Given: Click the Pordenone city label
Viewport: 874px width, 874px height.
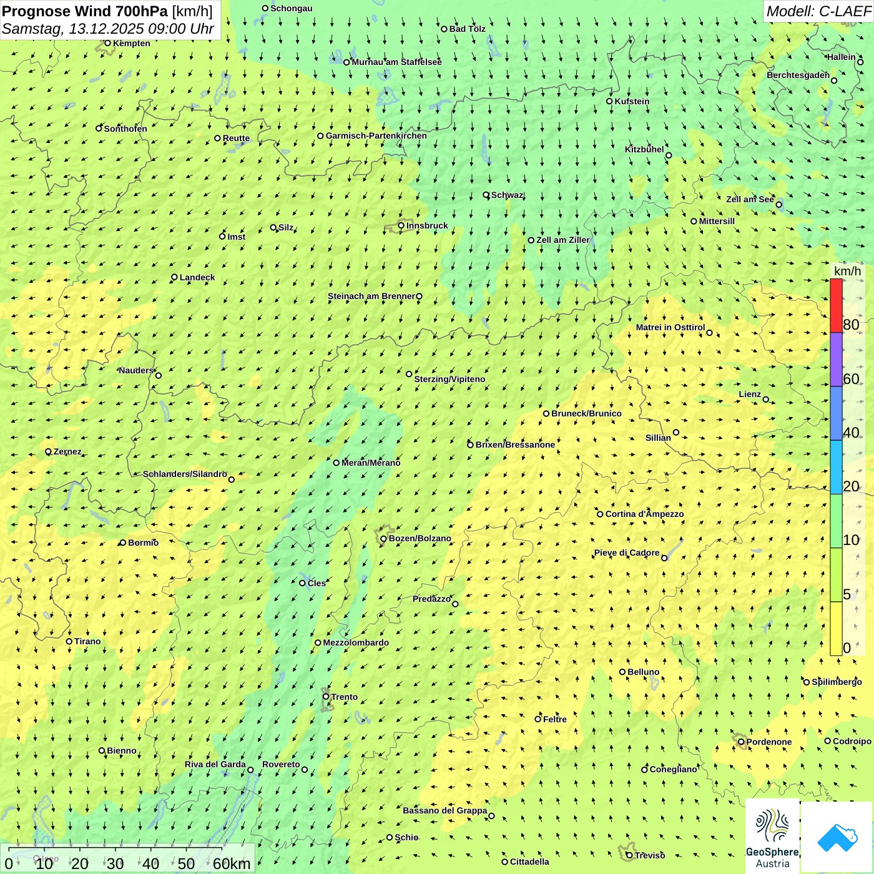Looking at the screenshot, I should [x=768, y=742].
